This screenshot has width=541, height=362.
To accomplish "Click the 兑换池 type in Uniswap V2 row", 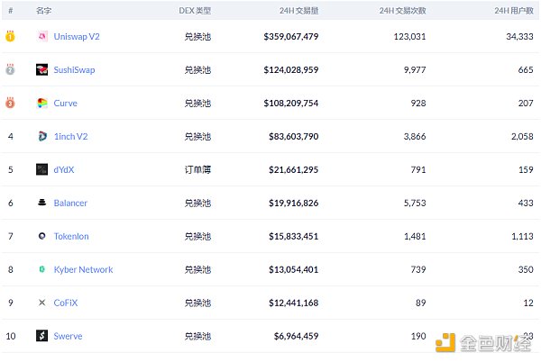I will point(197,37).
